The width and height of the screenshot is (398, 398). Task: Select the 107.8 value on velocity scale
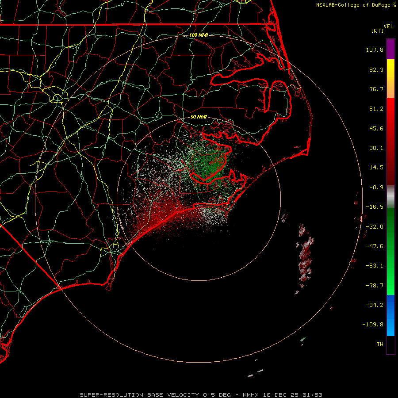click(x=375, y=50)
